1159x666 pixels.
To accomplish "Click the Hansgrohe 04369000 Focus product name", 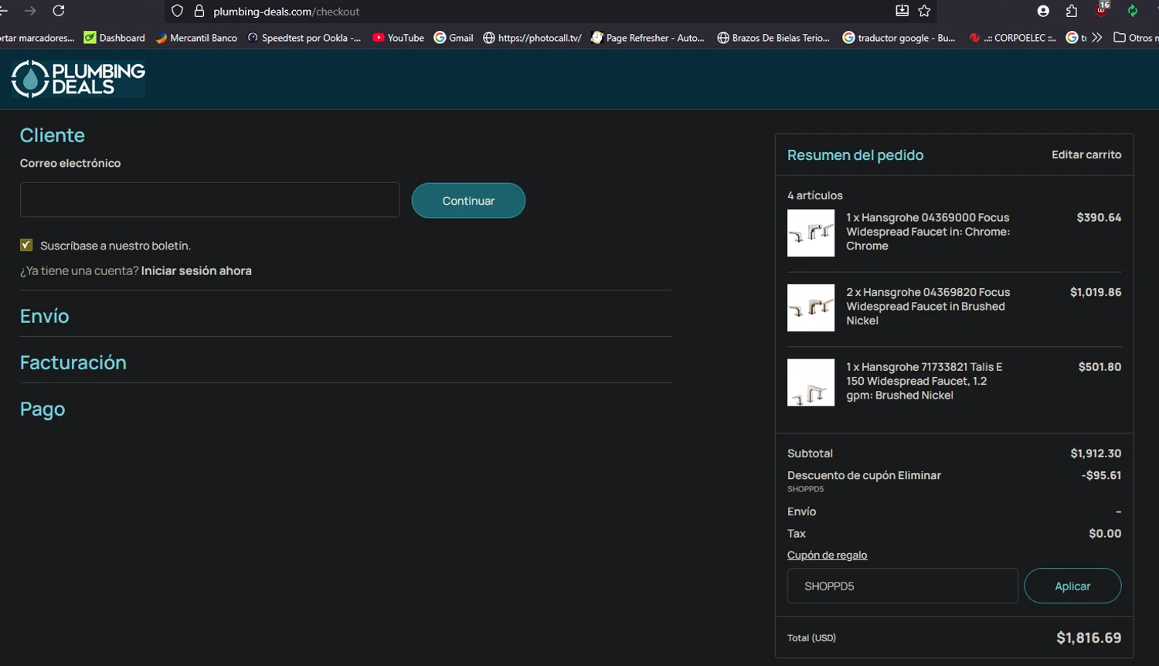I will [x=928, y=232].
